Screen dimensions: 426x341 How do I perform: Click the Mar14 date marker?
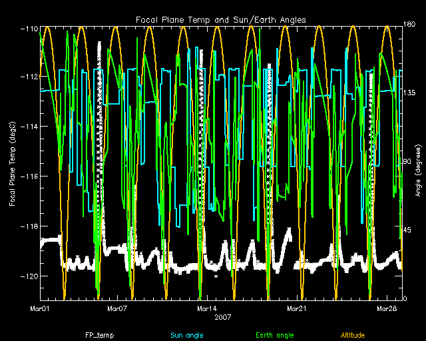point(206,309)
